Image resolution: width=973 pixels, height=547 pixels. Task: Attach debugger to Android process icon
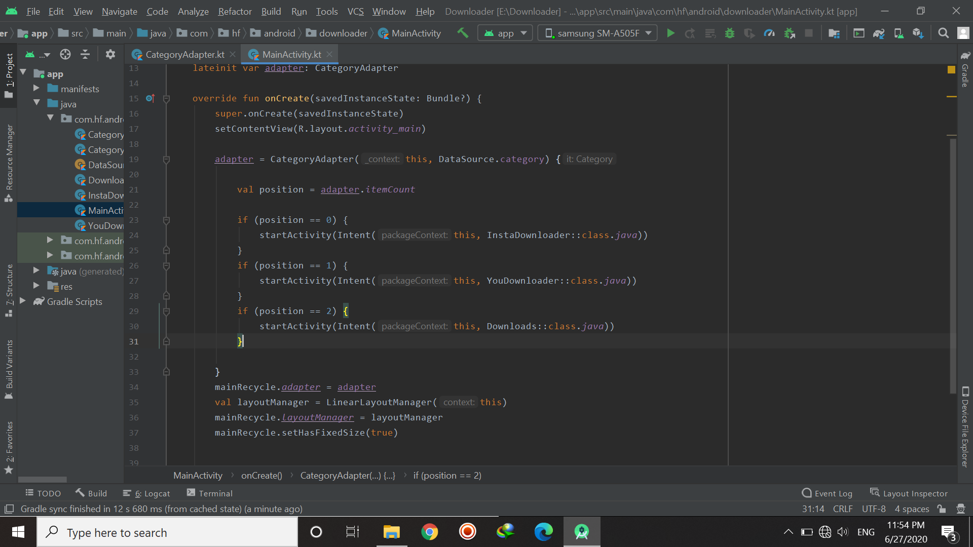pyautogui.click(x=790, y=33)
